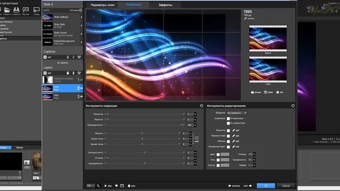Reset the editing tools with the reset icon
Screen dimensions: 340x191
[x=293, y=106]
